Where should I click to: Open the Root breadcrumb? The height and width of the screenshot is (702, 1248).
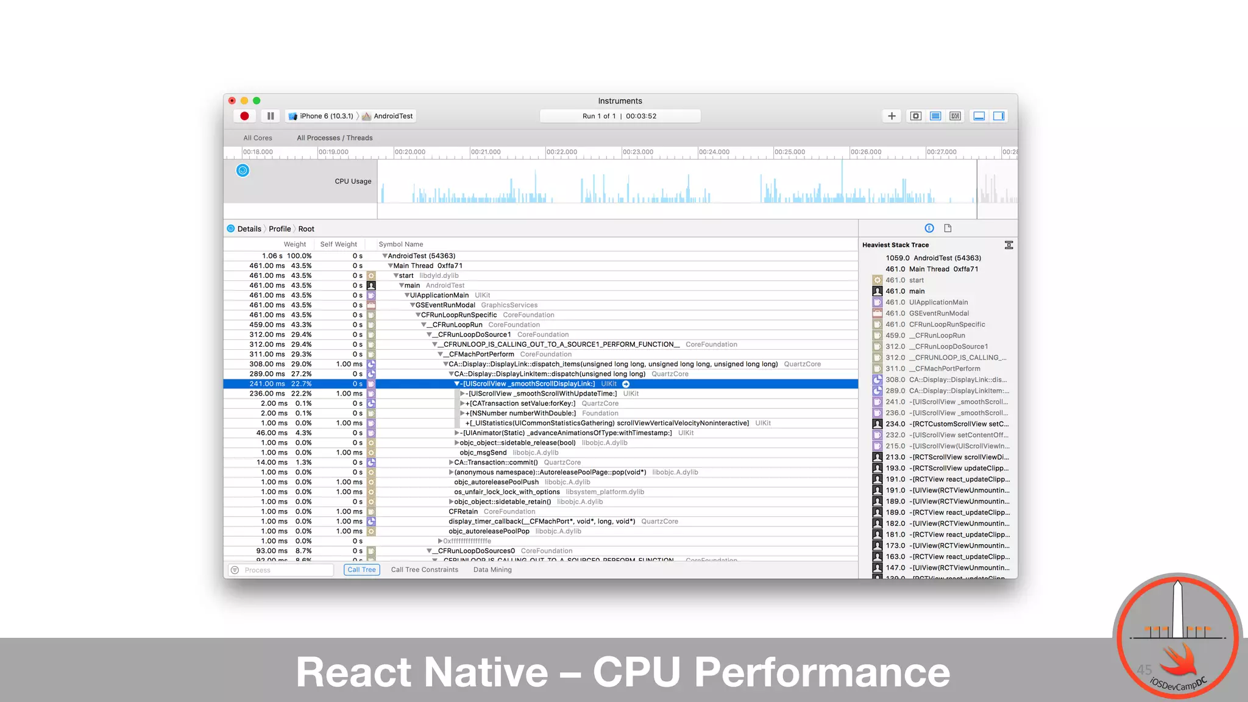coord(306,229)
